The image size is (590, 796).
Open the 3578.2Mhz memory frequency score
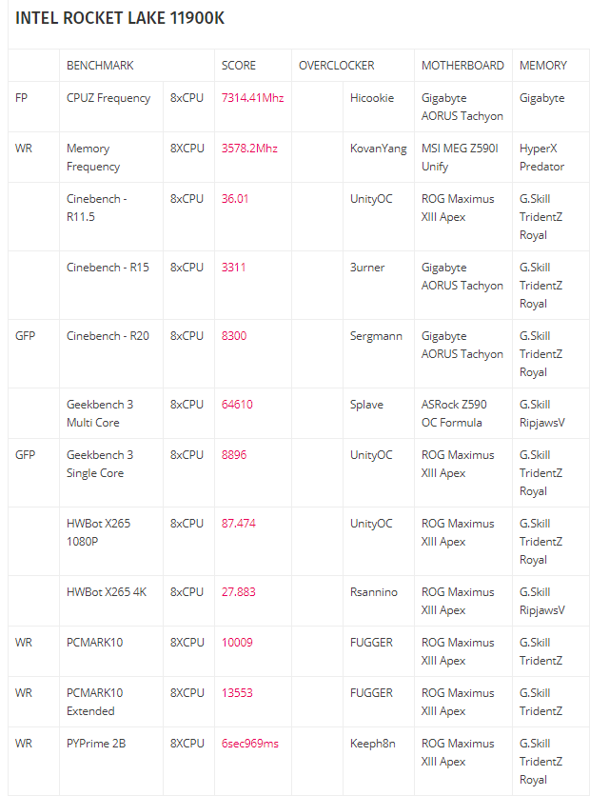point(249,149)
